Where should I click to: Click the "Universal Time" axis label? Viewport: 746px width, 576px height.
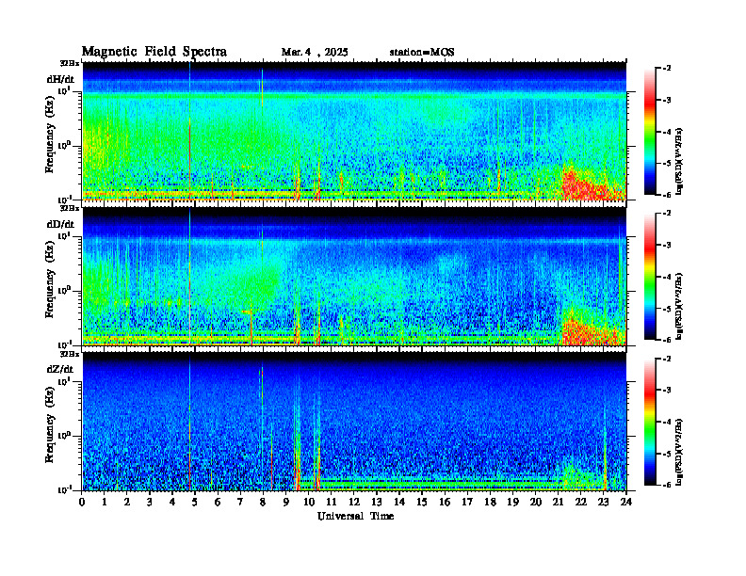tap(355, 516)
